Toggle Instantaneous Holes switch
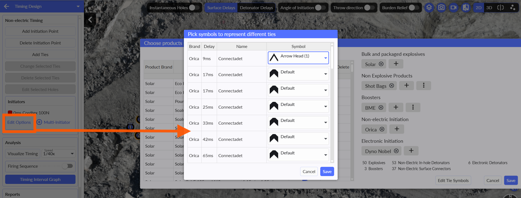Viewport: 521px width, 198px height. click(x=194, y=8)
